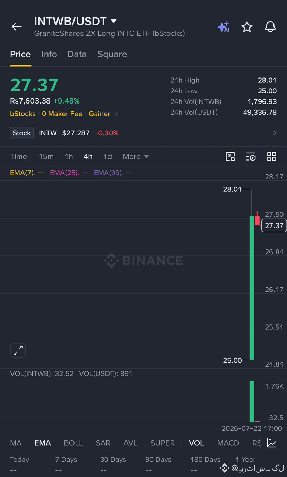Select the 1d timeframe

coord(107,157)
